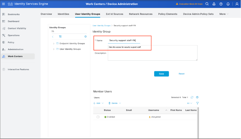Open the Network Resources tab
The image size is (241, 139).
coord(141,14)
